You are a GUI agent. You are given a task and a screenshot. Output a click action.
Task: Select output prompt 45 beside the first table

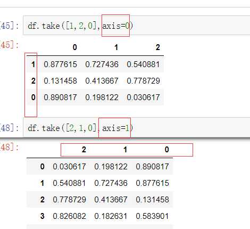click(x=9, y=45)
